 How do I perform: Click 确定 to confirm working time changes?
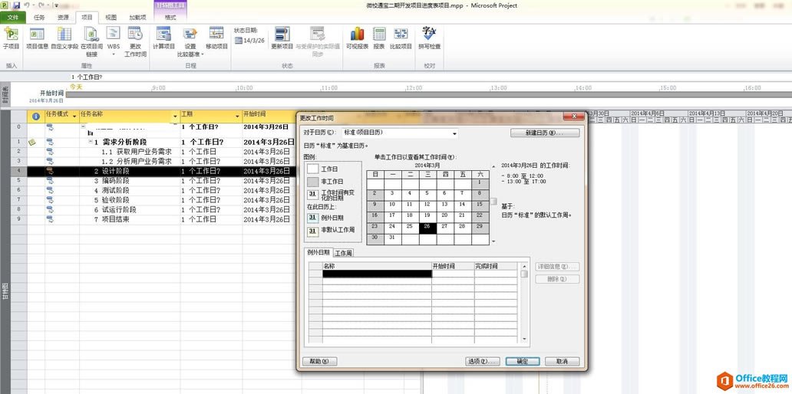(x=523, y=361)
